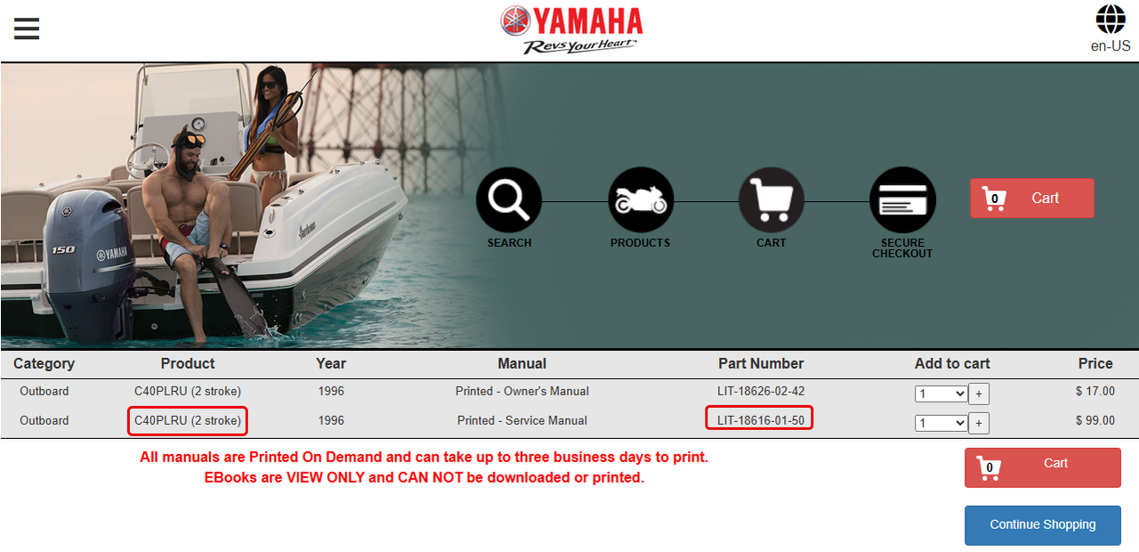The height and width of the screenshot is (552, 1139).
Task: Open the en-US language globe icon
Action: (1111, 20)
